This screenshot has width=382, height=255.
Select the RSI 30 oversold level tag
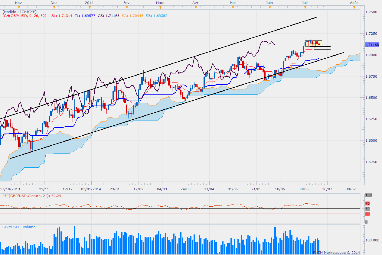[367, 214]
